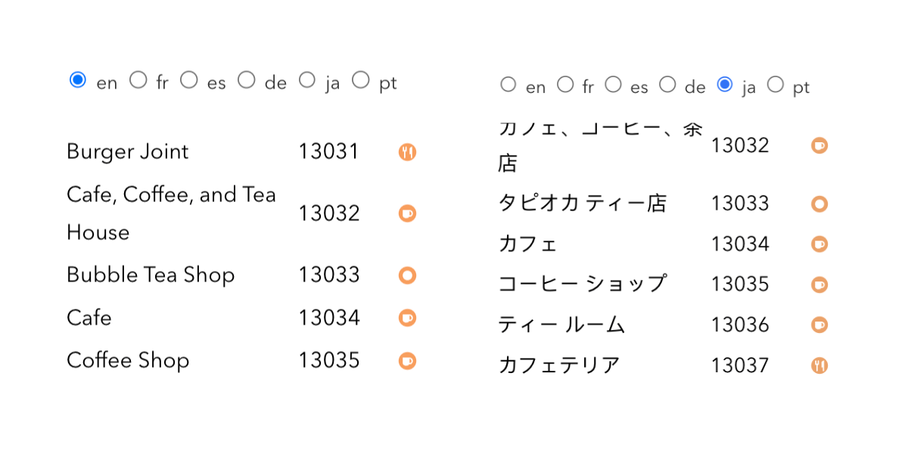Screen dimensions: 908x454
Task: Click the coffee cup icon beside ティー ルーム
Action: click(819, 324)
